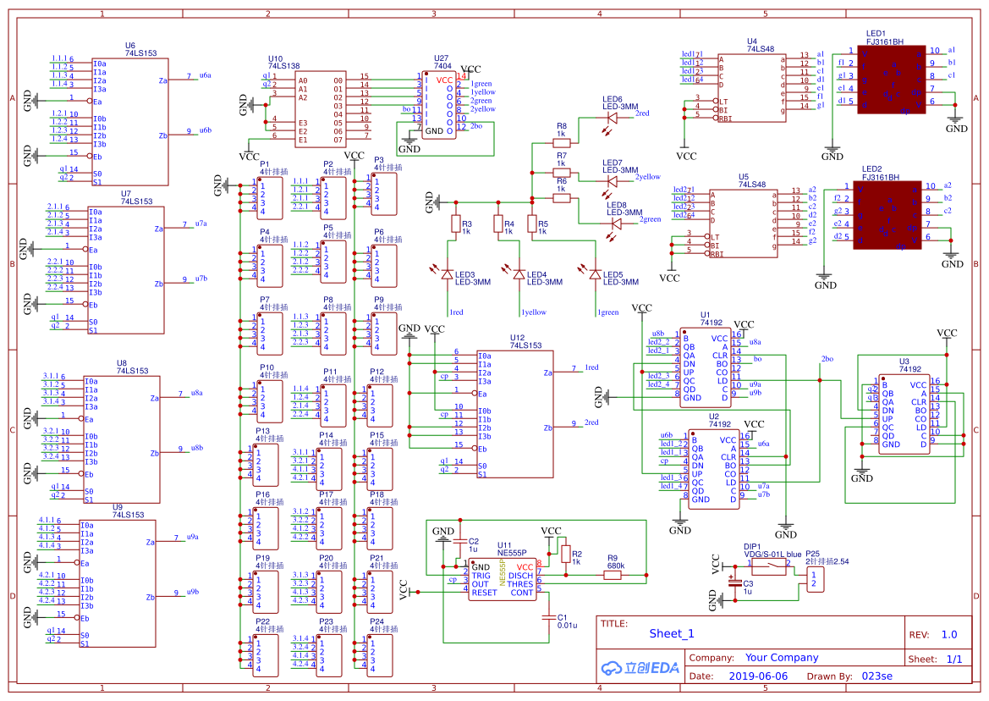Select the U9 74LS153 chip body
989x701 pixels.
[x=118, y=583]
